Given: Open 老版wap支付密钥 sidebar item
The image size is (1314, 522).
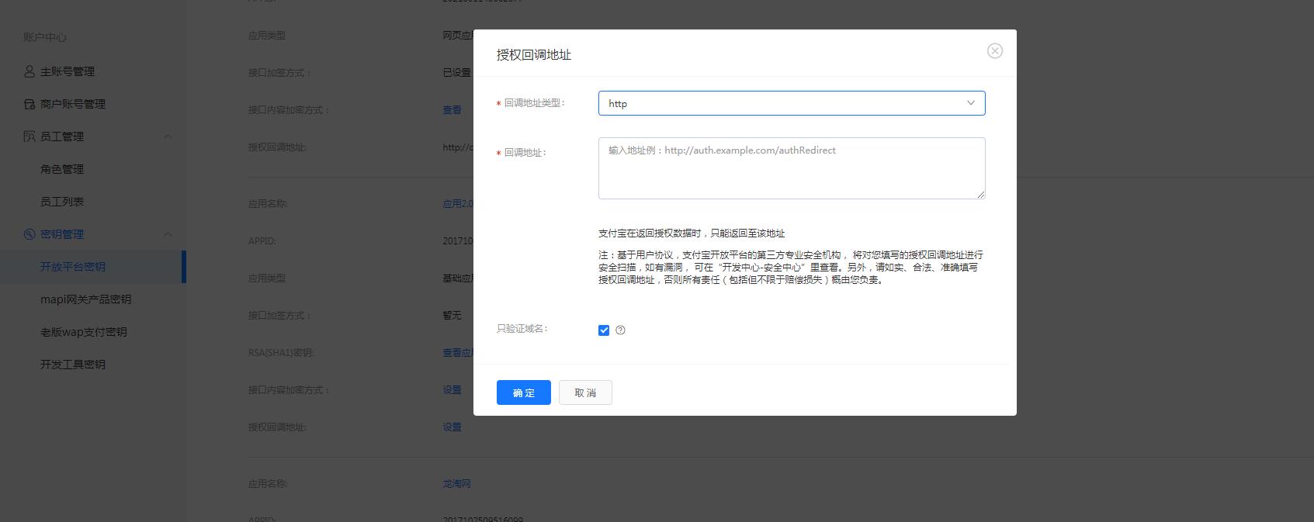Looking at the screenshot, I should tap(84, 332).
